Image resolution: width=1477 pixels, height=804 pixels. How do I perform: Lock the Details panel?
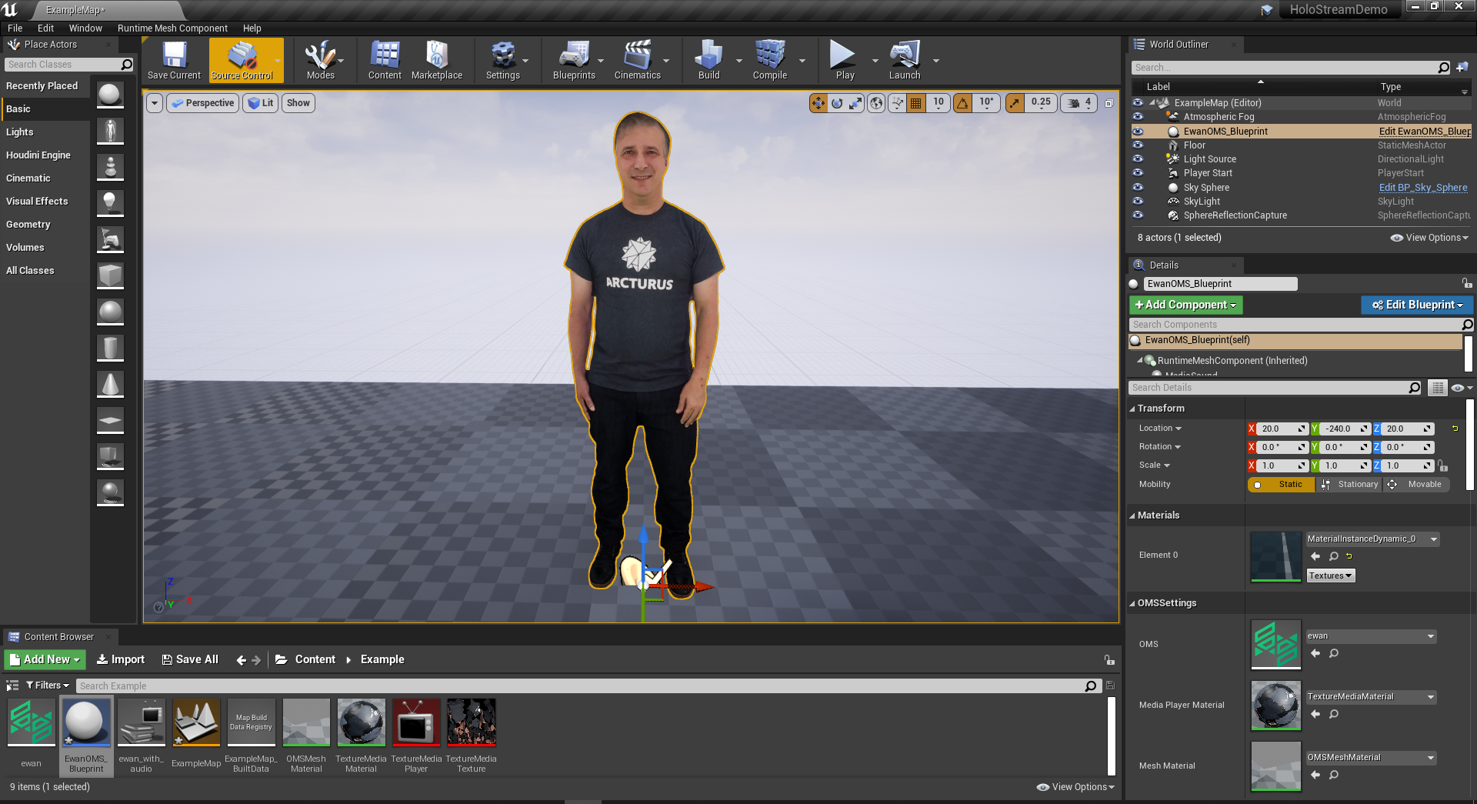point(1467,283)
